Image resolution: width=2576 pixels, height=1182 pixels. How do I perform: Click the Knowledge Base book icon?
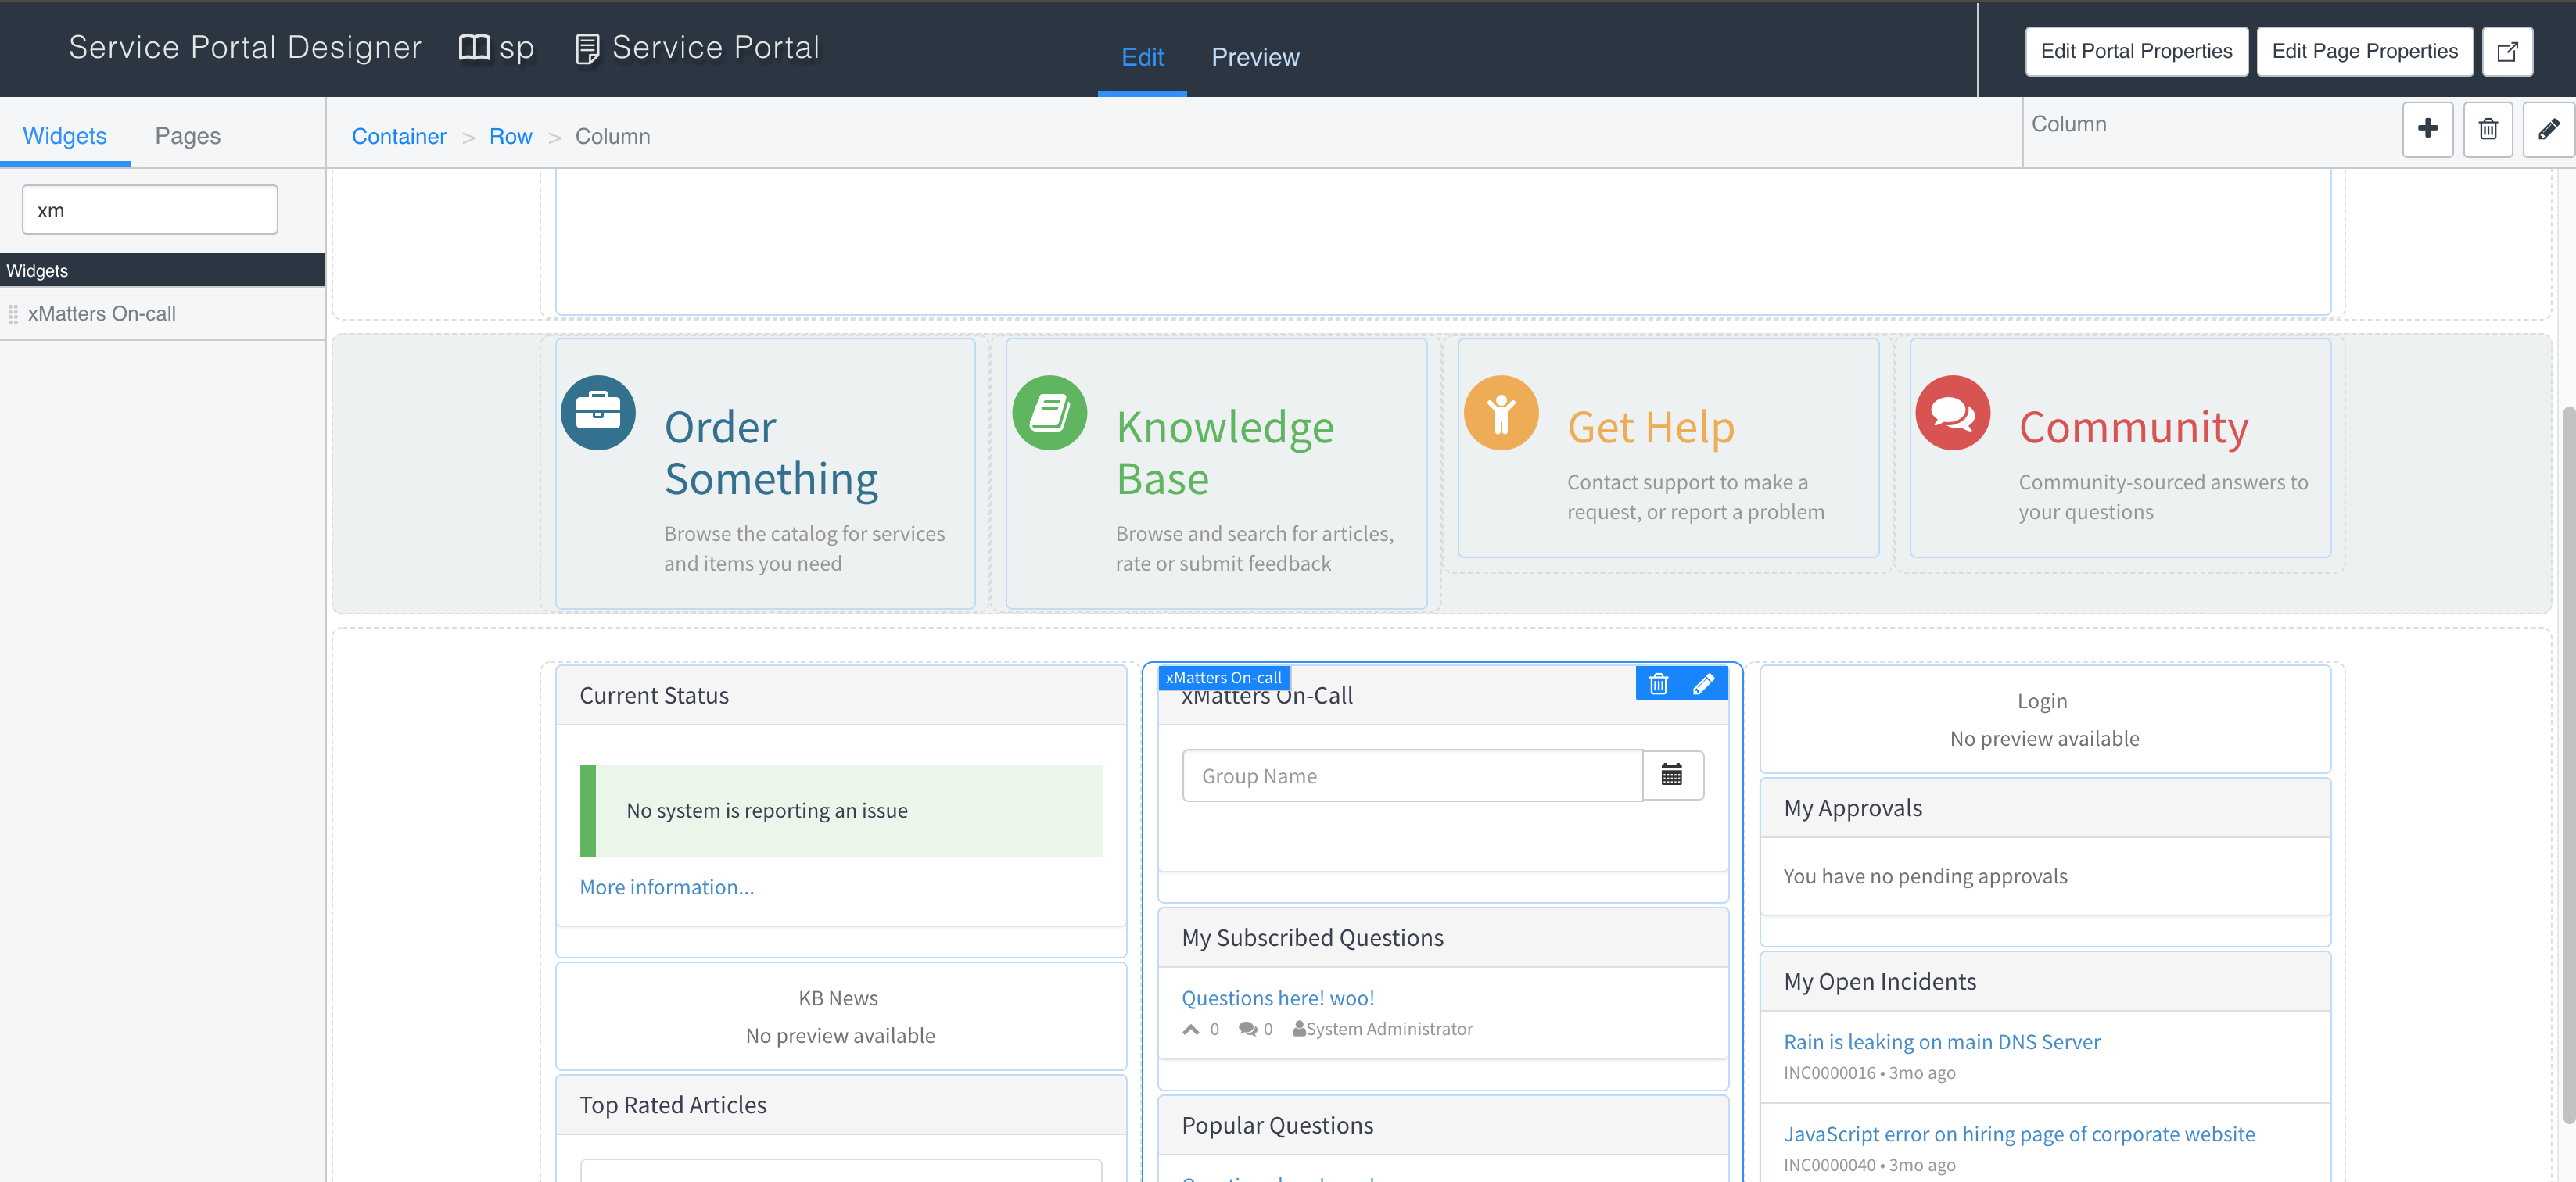1049,412
